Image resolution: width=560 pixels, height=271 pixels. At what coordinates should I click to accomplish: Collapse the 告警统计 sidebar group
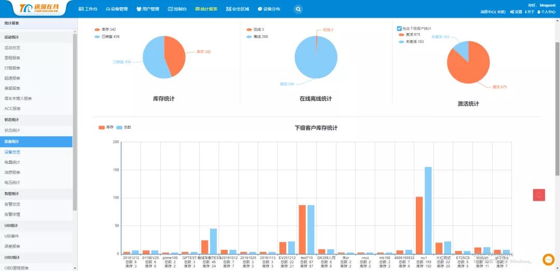pyautogui.click(x=36, y=194)
